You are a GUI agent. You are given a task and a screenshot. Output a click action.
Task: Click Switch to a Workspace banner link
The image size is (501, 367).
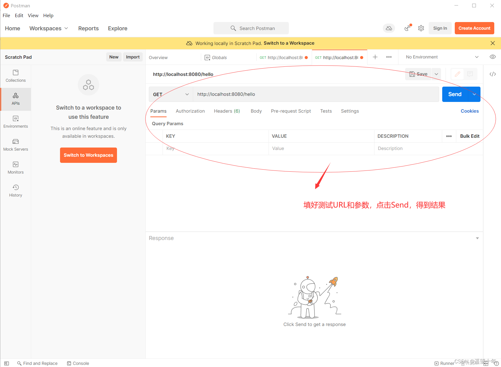click(x=289, y=43)
